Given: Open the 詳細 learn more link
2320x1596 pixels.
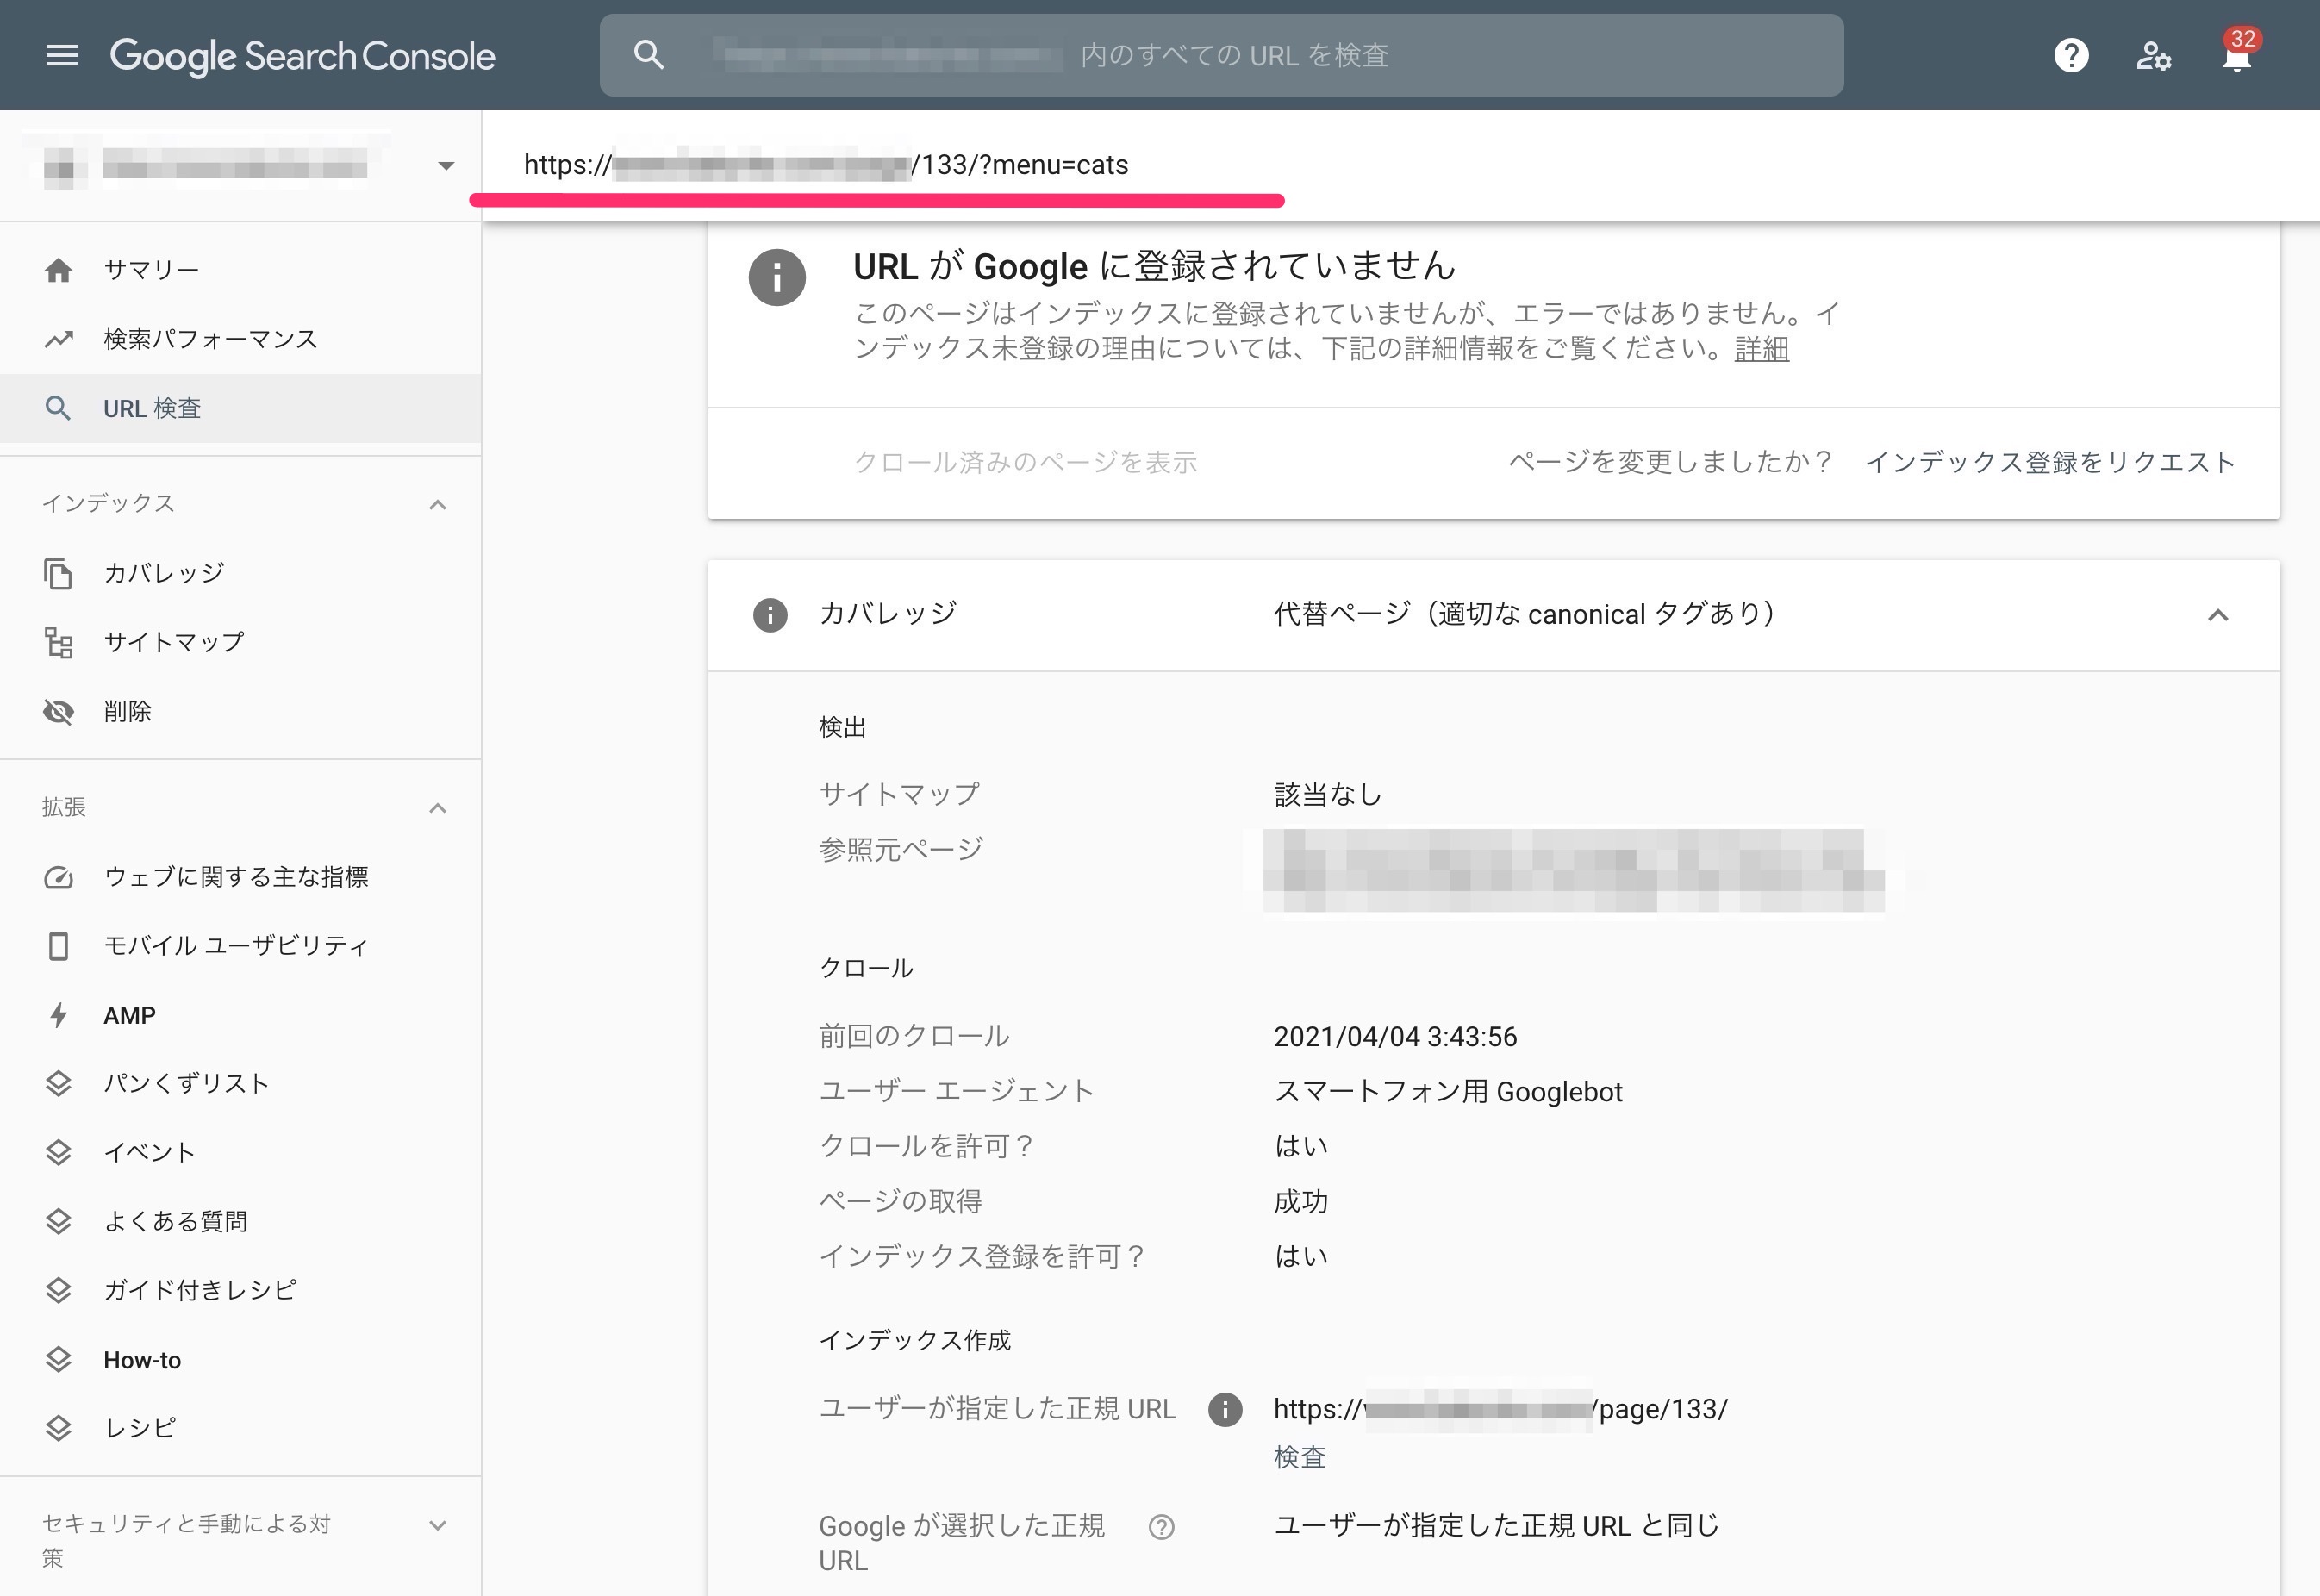Looking at the screenshot, I should [x=1761, y=349].
